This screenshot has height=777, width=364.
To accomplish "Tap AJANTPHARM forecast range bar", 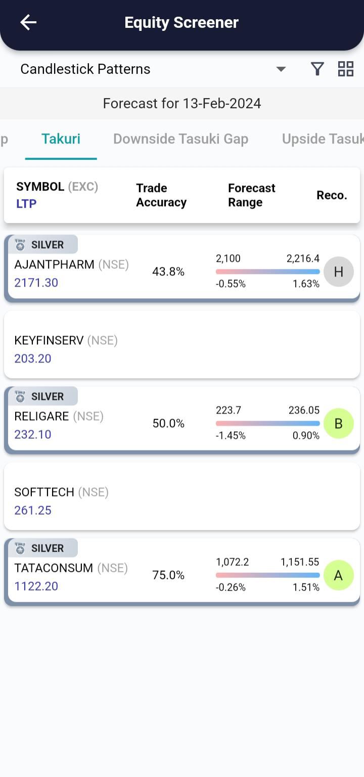I will pyautogui.click(x=267, y=272).
